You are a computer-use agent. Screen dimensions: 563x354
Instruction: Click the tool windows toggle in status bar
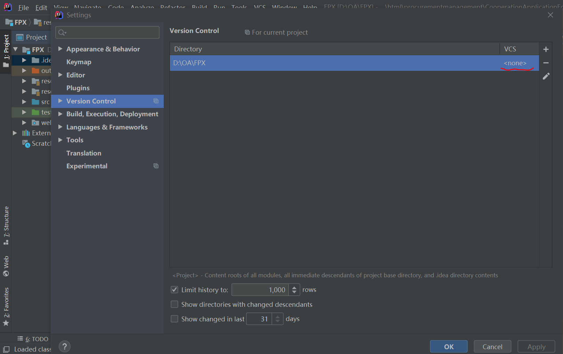tap(6, 349)
